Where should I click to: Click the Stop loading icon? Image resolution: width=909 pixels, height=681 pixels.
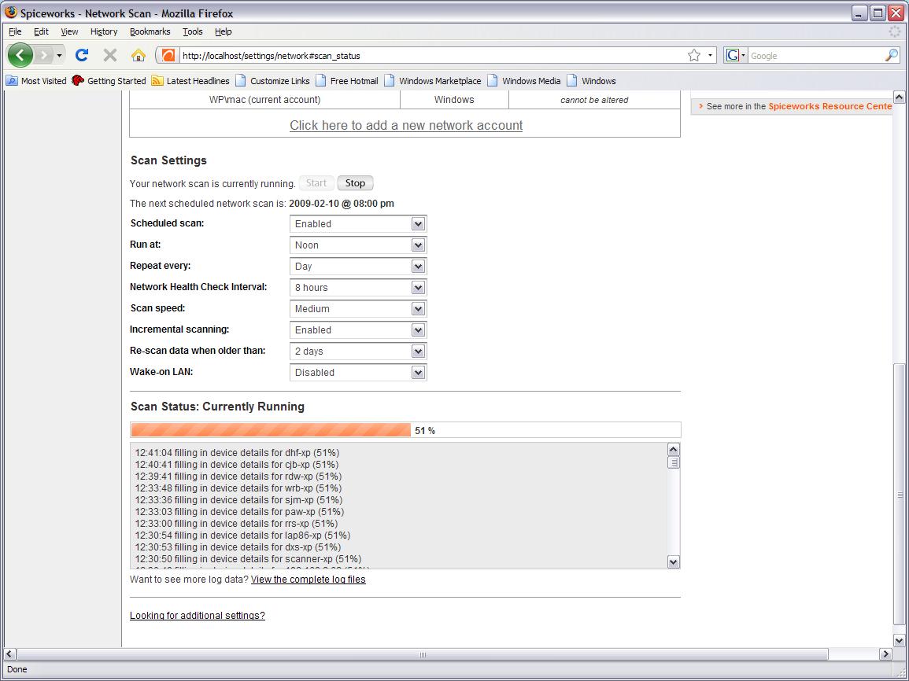[109, 55]
